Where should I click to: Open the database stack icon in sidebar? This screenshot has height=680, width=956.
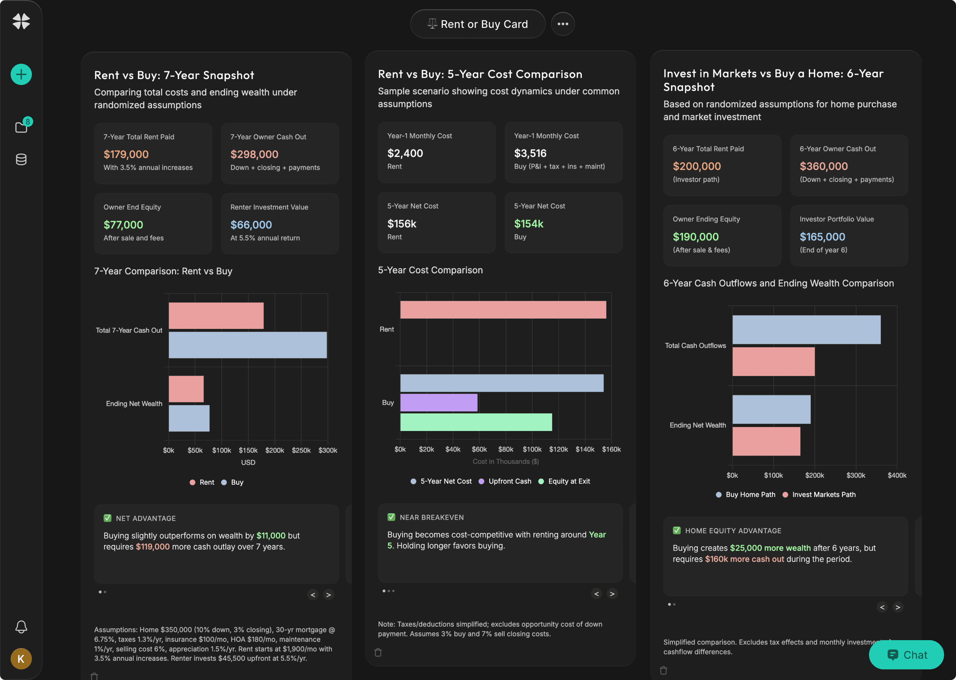coord(21,159)
